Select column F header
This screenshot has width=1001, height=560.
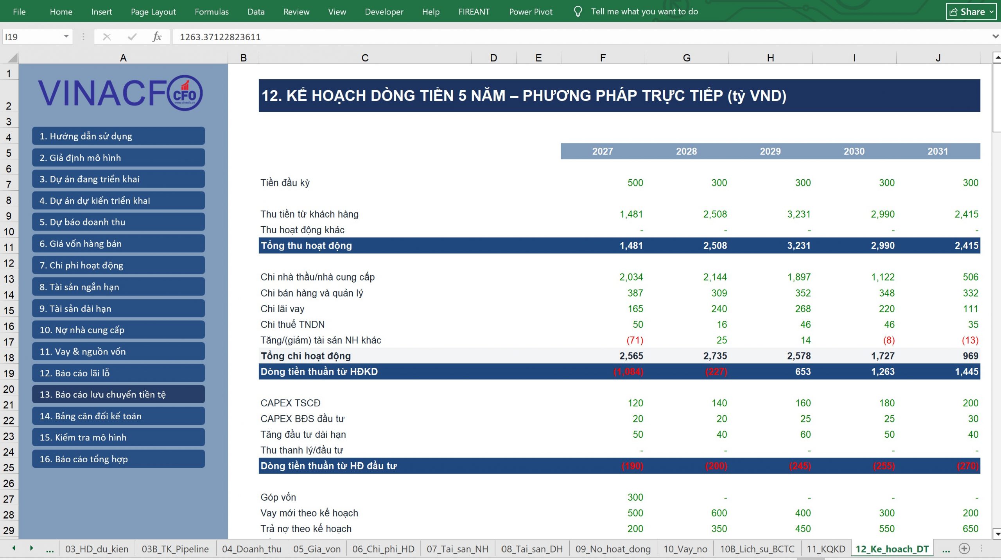603,58
